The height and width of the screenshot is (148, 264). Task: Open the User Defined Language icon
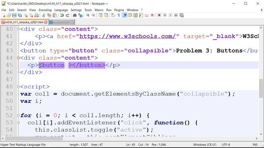pyautogui.click(x=130, y=16)
